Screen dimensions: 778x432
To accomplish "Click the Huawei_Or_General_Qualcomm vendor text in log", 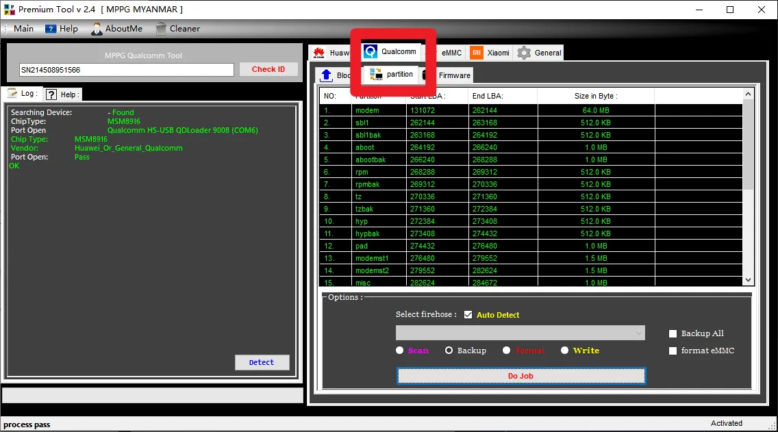I will coord(129,148).
